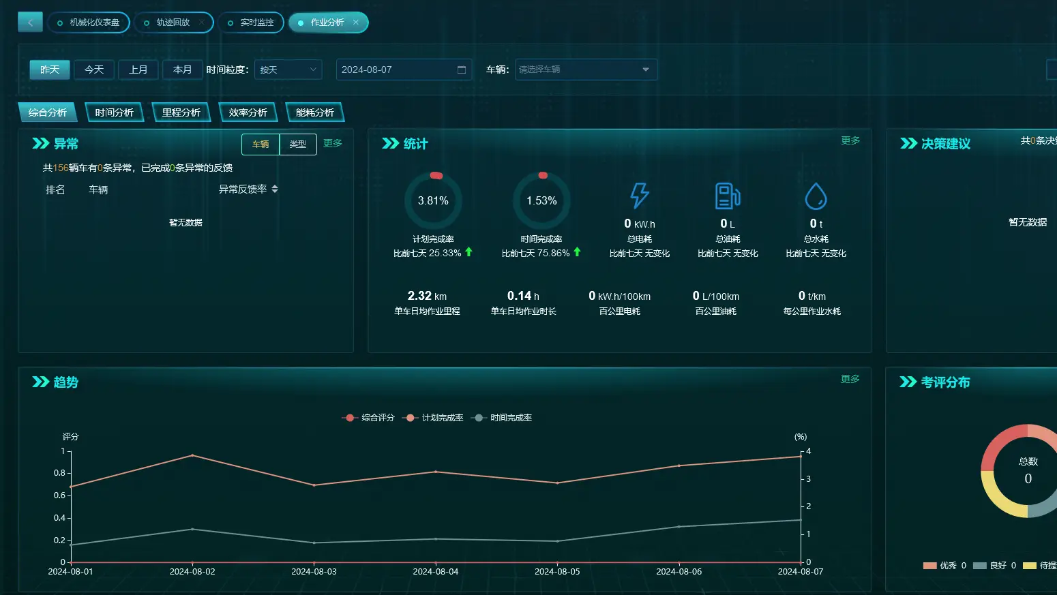This screenshot has height=595, width=1057.
Task: Open the 时间粒度 按天 dropdown
Action: 288,70
